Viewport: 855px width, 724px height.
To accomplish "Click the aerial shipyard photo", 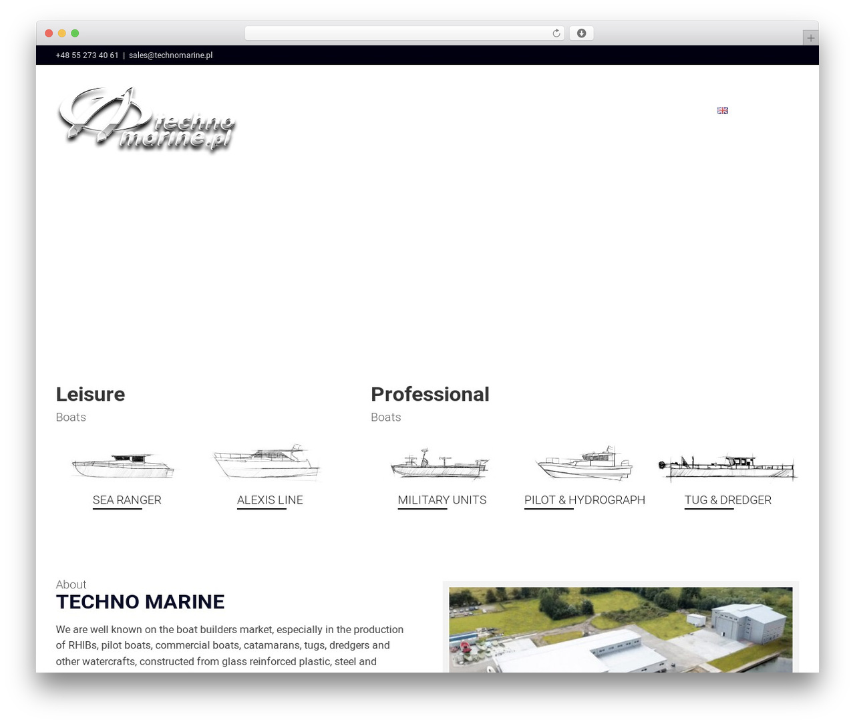I will pos(621,630).
